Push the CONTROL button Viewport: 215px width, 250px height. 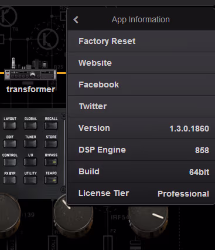coord(10,162)
